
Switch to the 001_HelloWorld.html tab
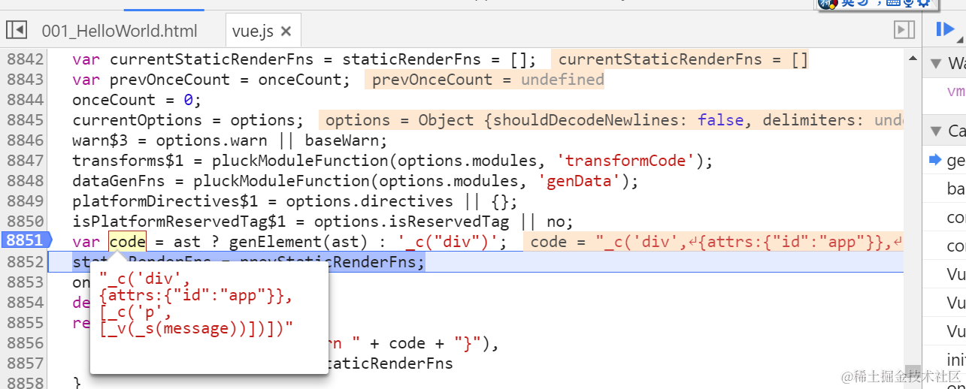click(x=120, y=31)
